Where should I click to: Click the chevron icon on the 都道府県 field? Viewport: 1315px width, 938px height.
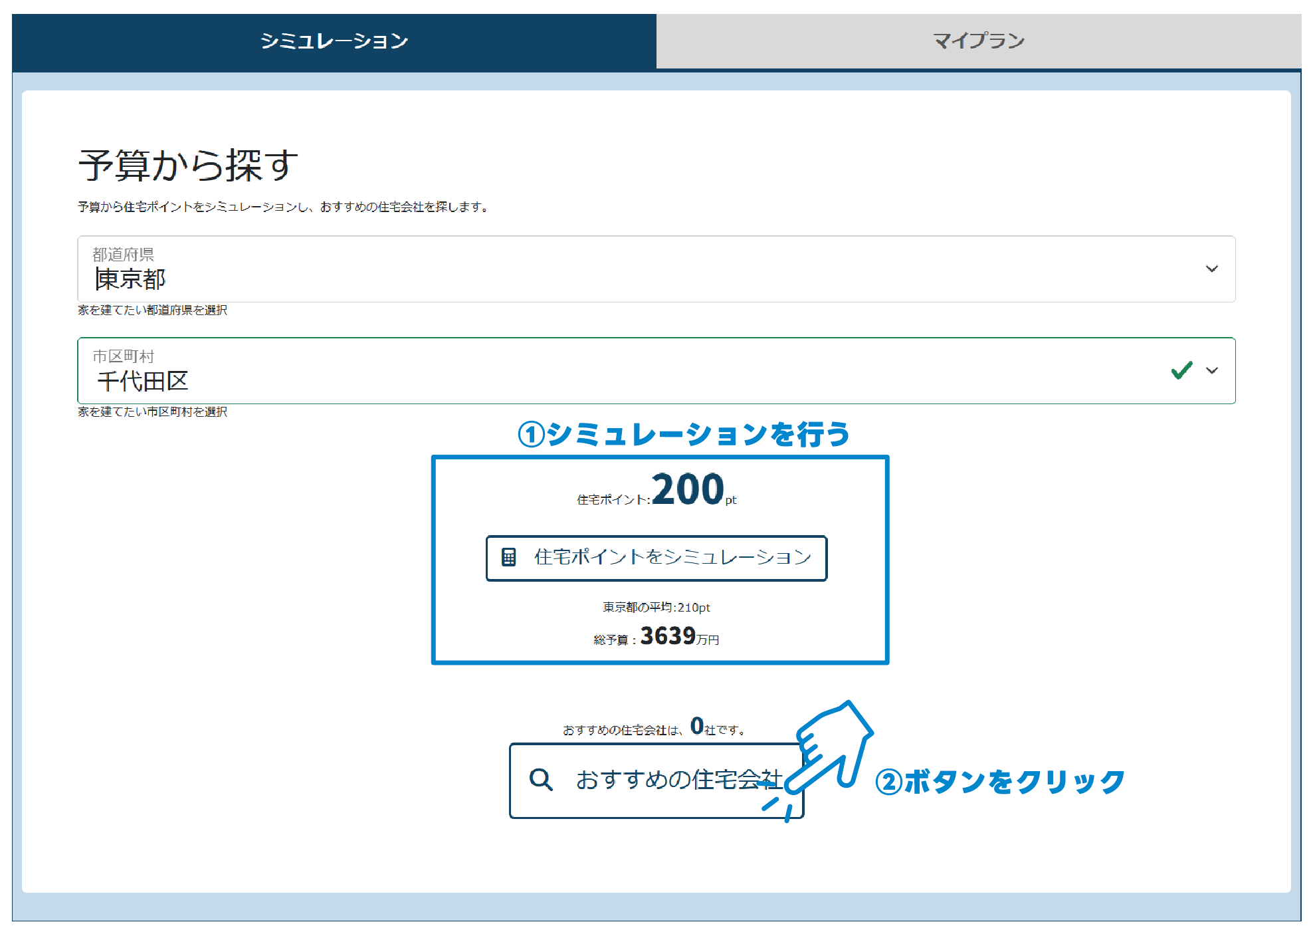tap(1213, 269)
